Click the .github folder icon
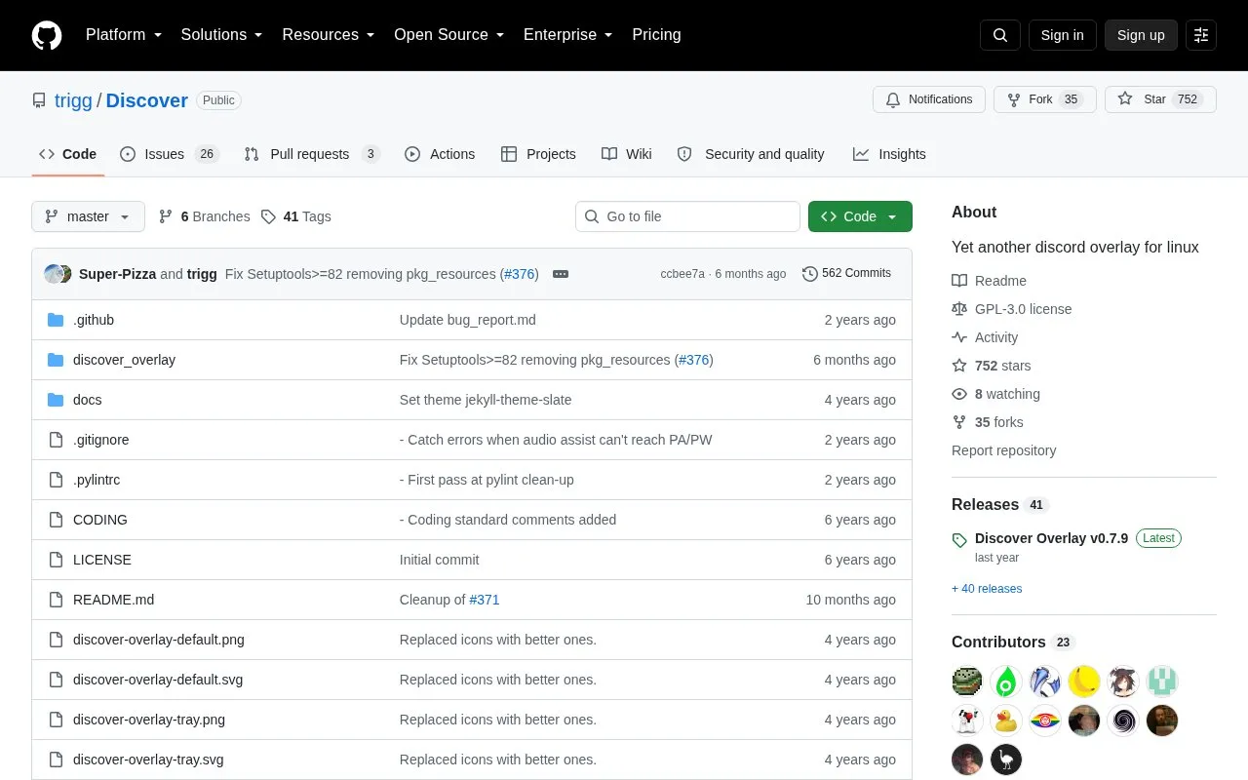Image resolution: width=1248 pixels, height=780 pixels. (x=56, y=320)
